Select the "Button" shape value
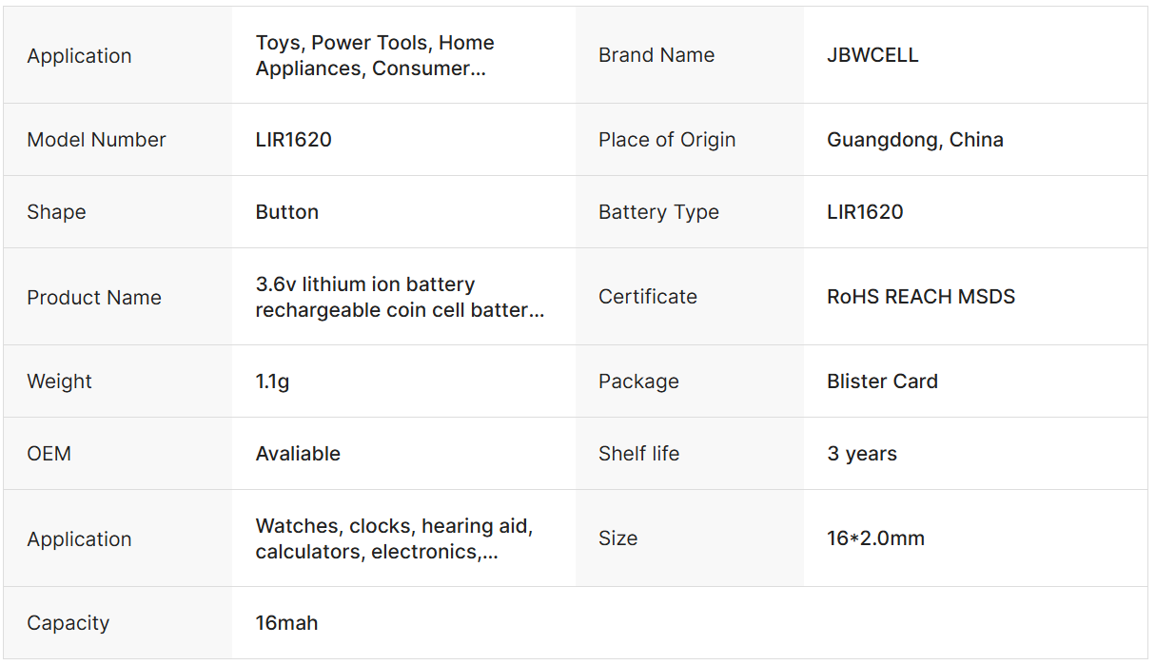The width and height of the screenshot is (1156, 665). click(286, 212)
